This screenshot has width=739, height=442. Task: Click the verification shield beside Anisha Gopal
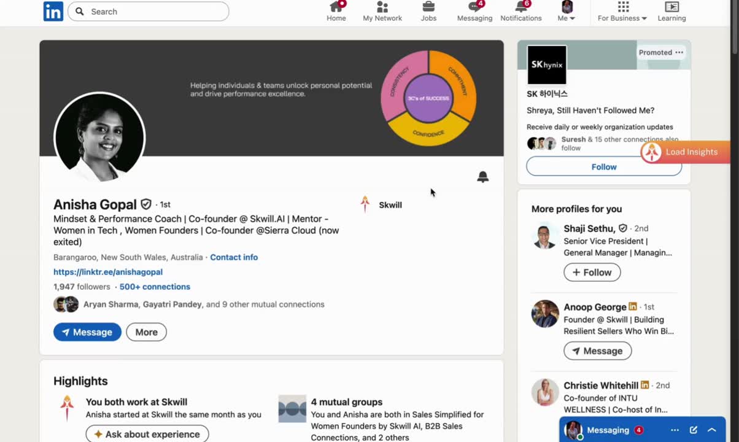(x=146, y=204)
